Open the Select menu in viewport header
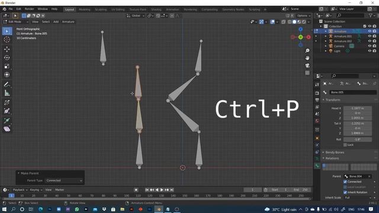The height and width of the screenshot is (213, 379). point(46,22)
